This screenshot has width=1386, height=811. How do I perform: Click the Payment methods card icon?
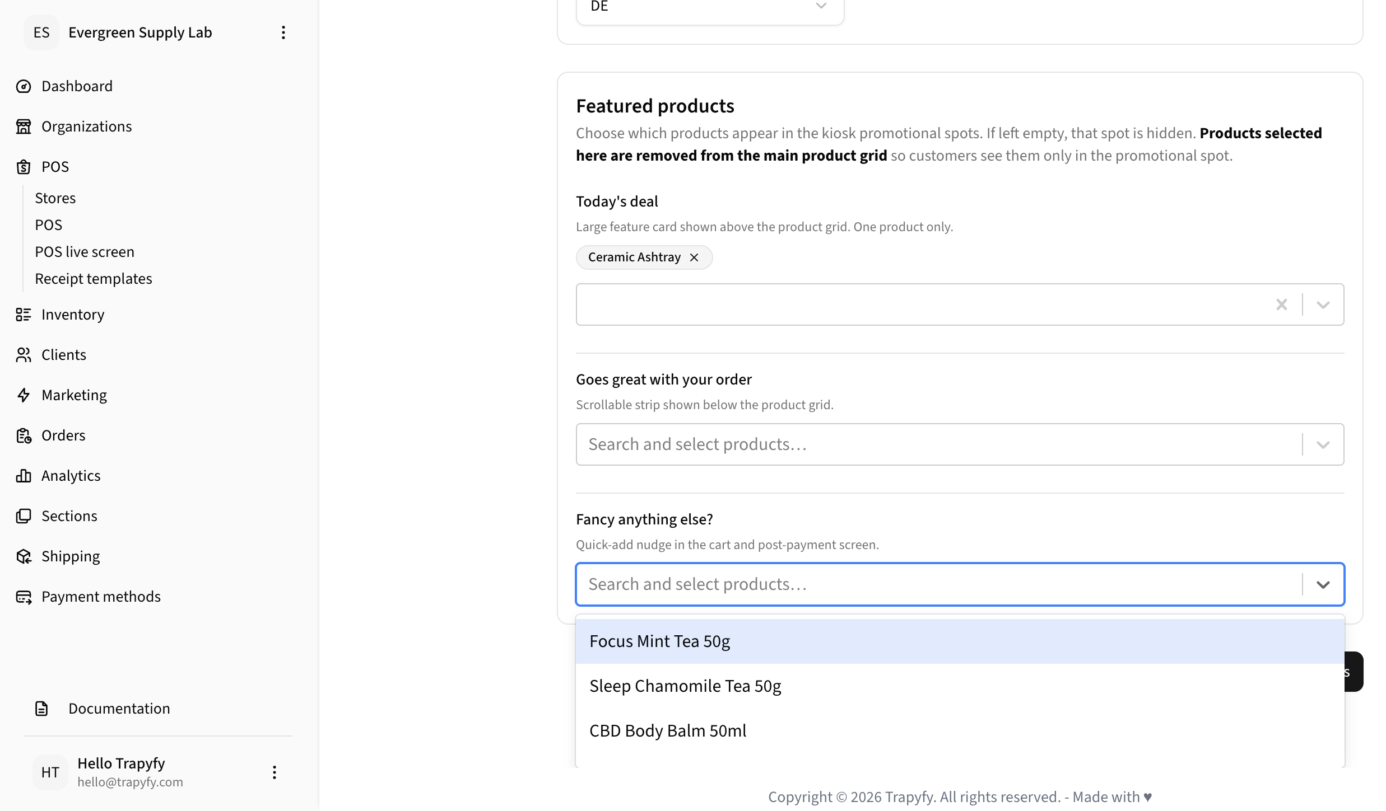point(24,597)
